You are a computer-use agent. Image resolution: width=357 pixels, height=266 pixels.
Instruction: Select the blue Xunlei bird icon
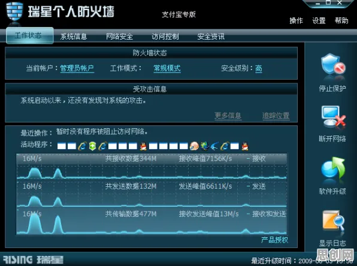[x=214, y=146]
